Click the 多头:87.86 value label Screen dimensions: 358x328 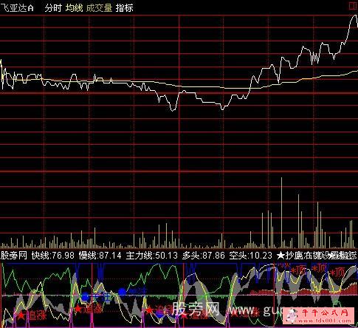point(204,256)
